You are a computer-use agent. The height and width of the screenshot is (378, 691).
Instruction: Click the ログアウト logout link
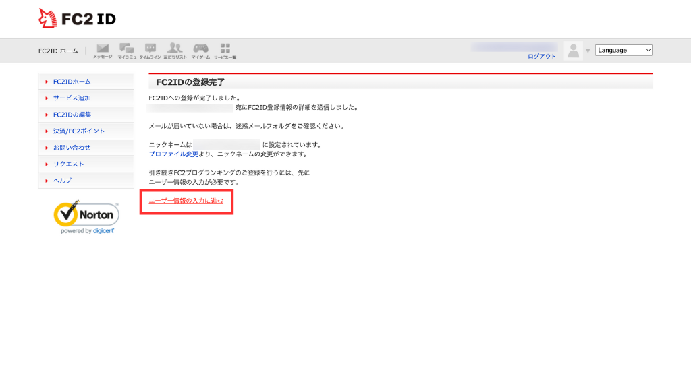(542, 57)
